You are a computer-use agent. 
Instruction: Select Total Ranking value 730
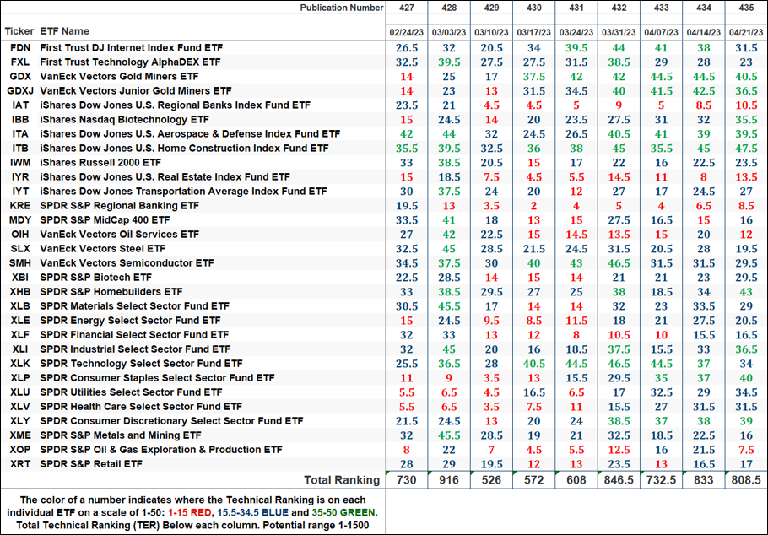pos(407,481)
